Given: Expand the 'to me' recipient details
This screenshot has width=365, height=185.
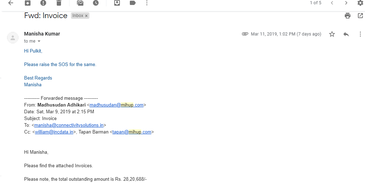Looking at the screenshot, I should 39,41.
